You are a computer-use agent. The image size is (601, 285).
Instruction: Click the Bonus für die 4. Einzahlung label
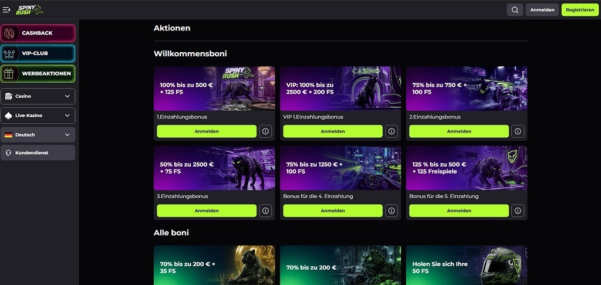coord(318,196)
